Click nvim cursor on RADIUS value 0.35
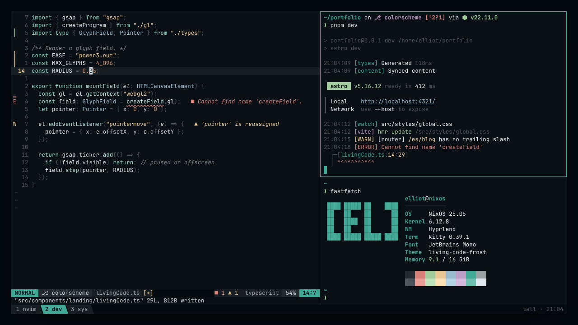The height and width of the screenshot is (325, 578). [91, 71]
